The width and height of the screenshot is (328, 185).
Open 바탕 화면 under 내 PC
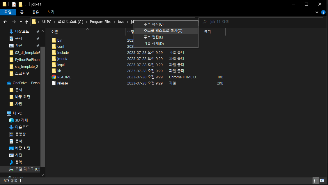tap(23, 148)
